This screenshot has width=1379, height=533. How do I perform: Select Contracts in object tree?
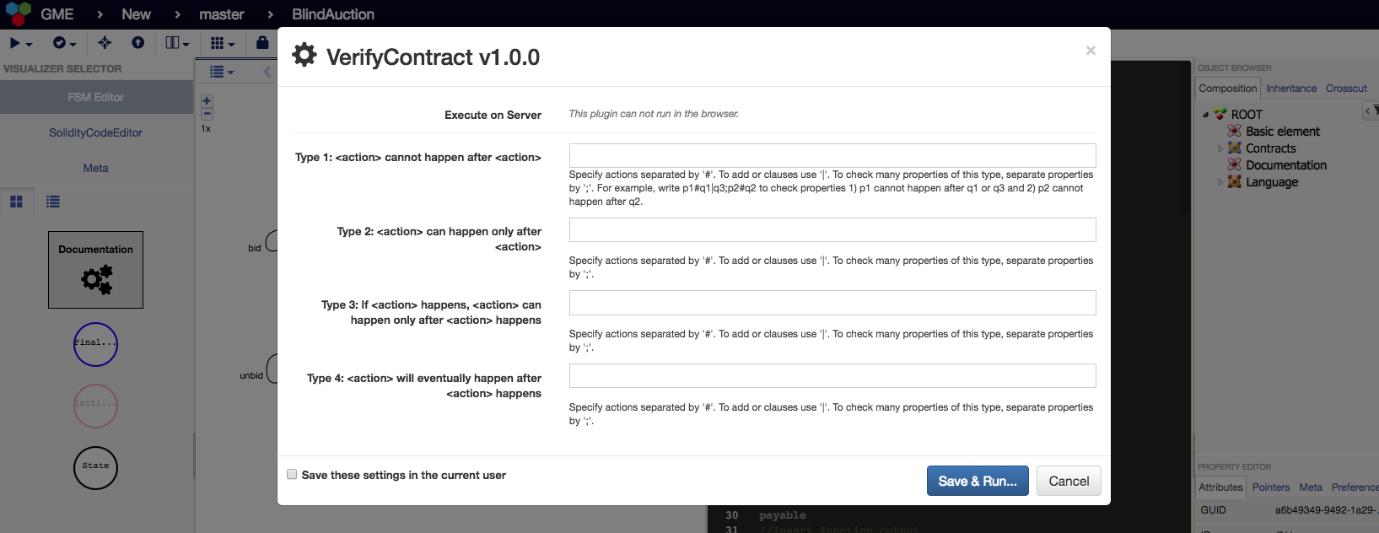point(1271,148)
